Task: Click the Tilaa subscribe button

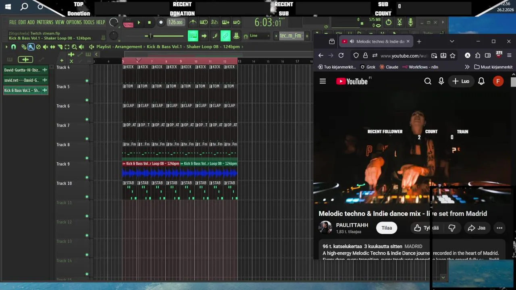Action: [387, 228]
